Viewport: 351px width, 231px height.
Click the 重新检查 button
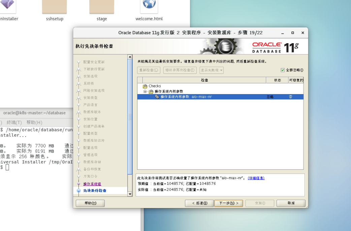point(149,70)
